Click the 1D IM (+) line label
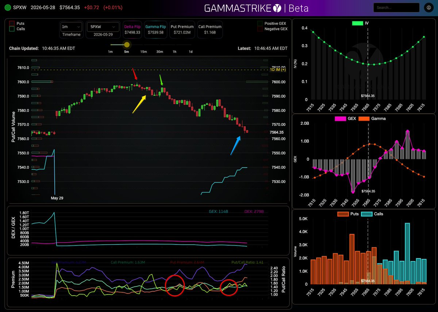 pos(278,70)
